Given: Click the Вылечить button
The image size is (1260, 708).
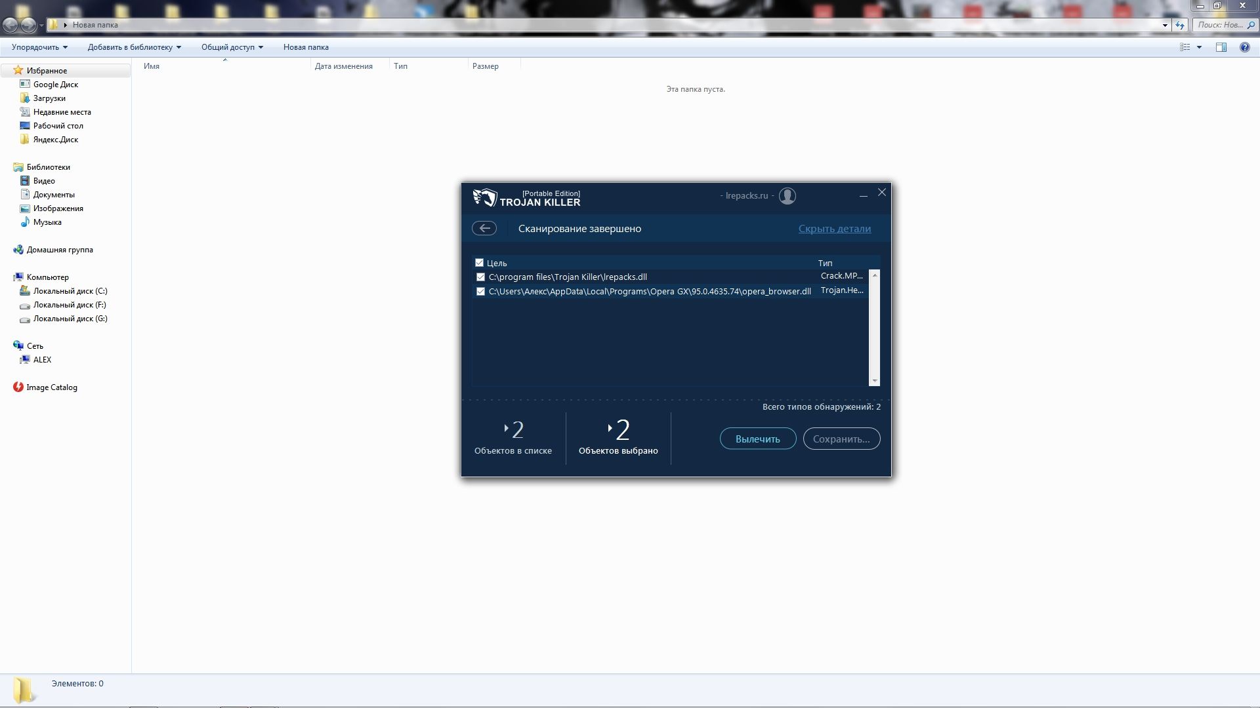Looking at the screenshot, I should point(758,439).
